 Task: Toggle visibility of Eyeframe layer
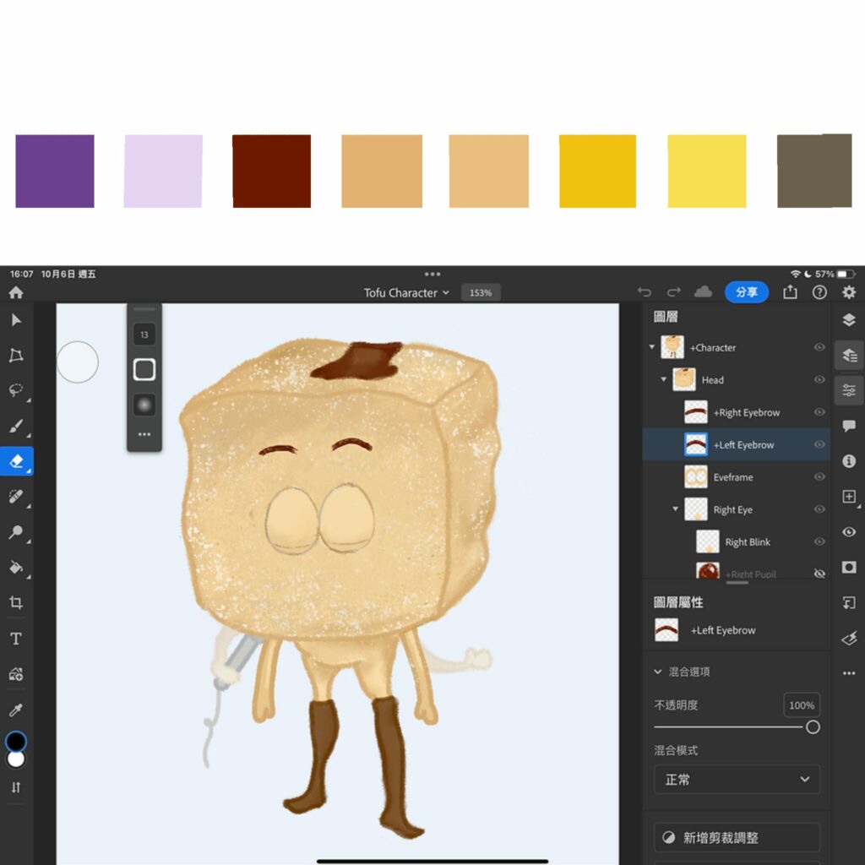(819, 477)
